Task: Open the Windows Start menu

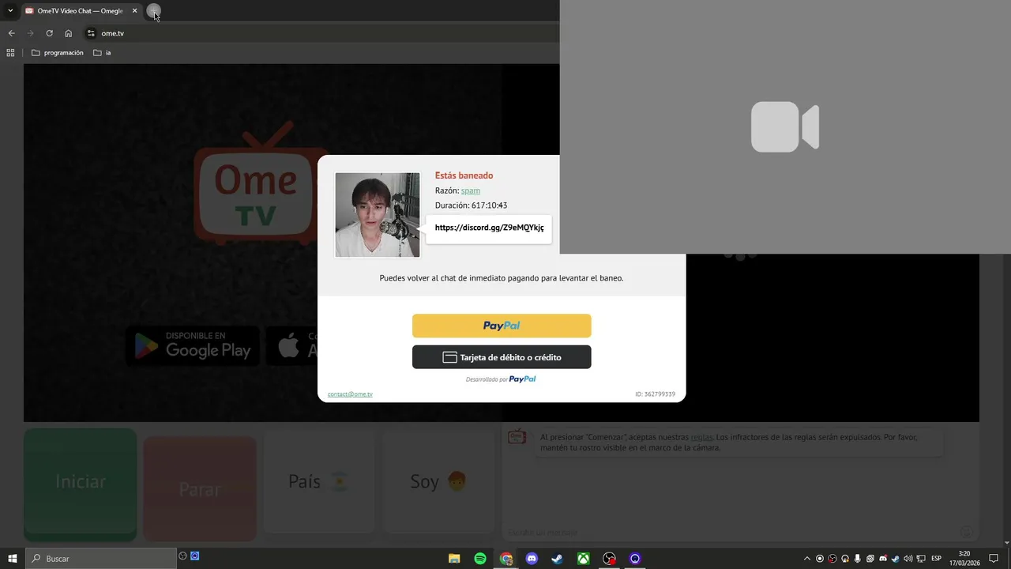Action: (12, 559)
